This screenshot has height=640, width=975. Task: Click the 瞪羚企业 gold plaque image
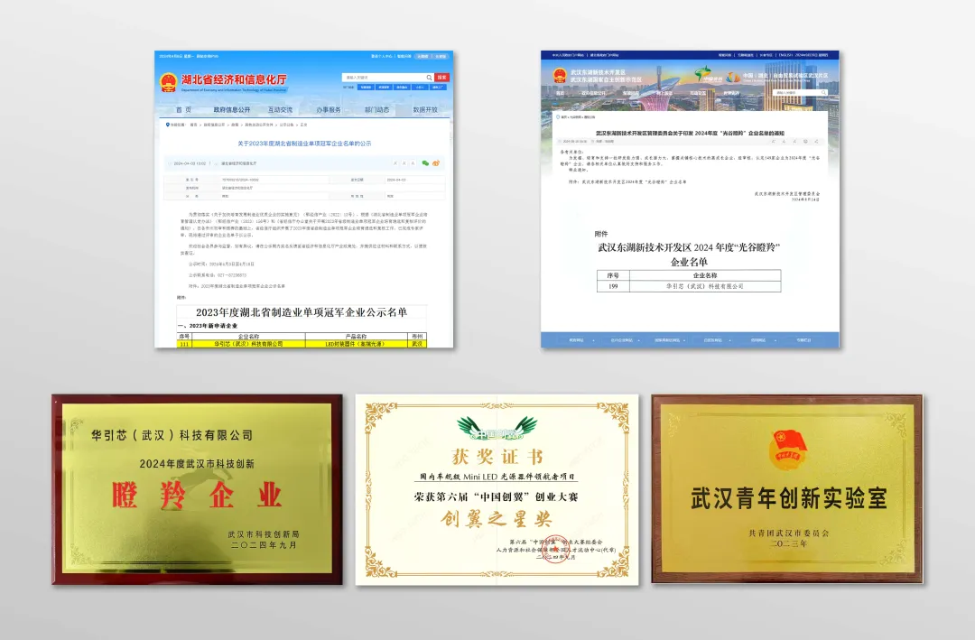(197, 489)
